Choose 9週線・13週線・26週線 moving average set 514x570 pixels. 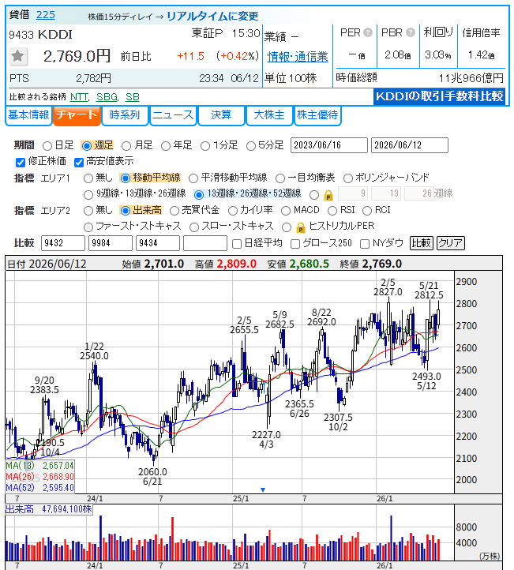pyautogui.click(x=88, y=195)
